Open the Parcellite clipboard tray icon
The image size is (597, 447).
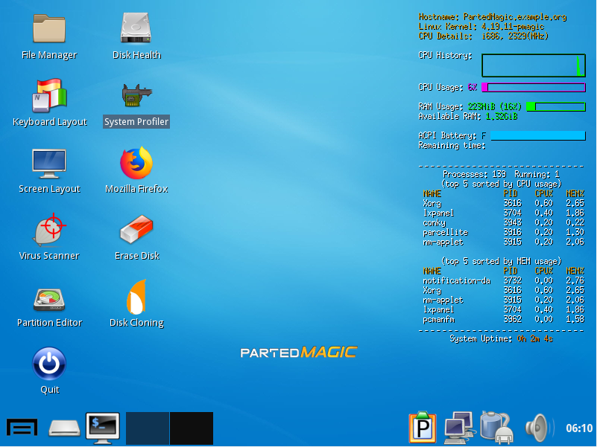tap(422, 428)
